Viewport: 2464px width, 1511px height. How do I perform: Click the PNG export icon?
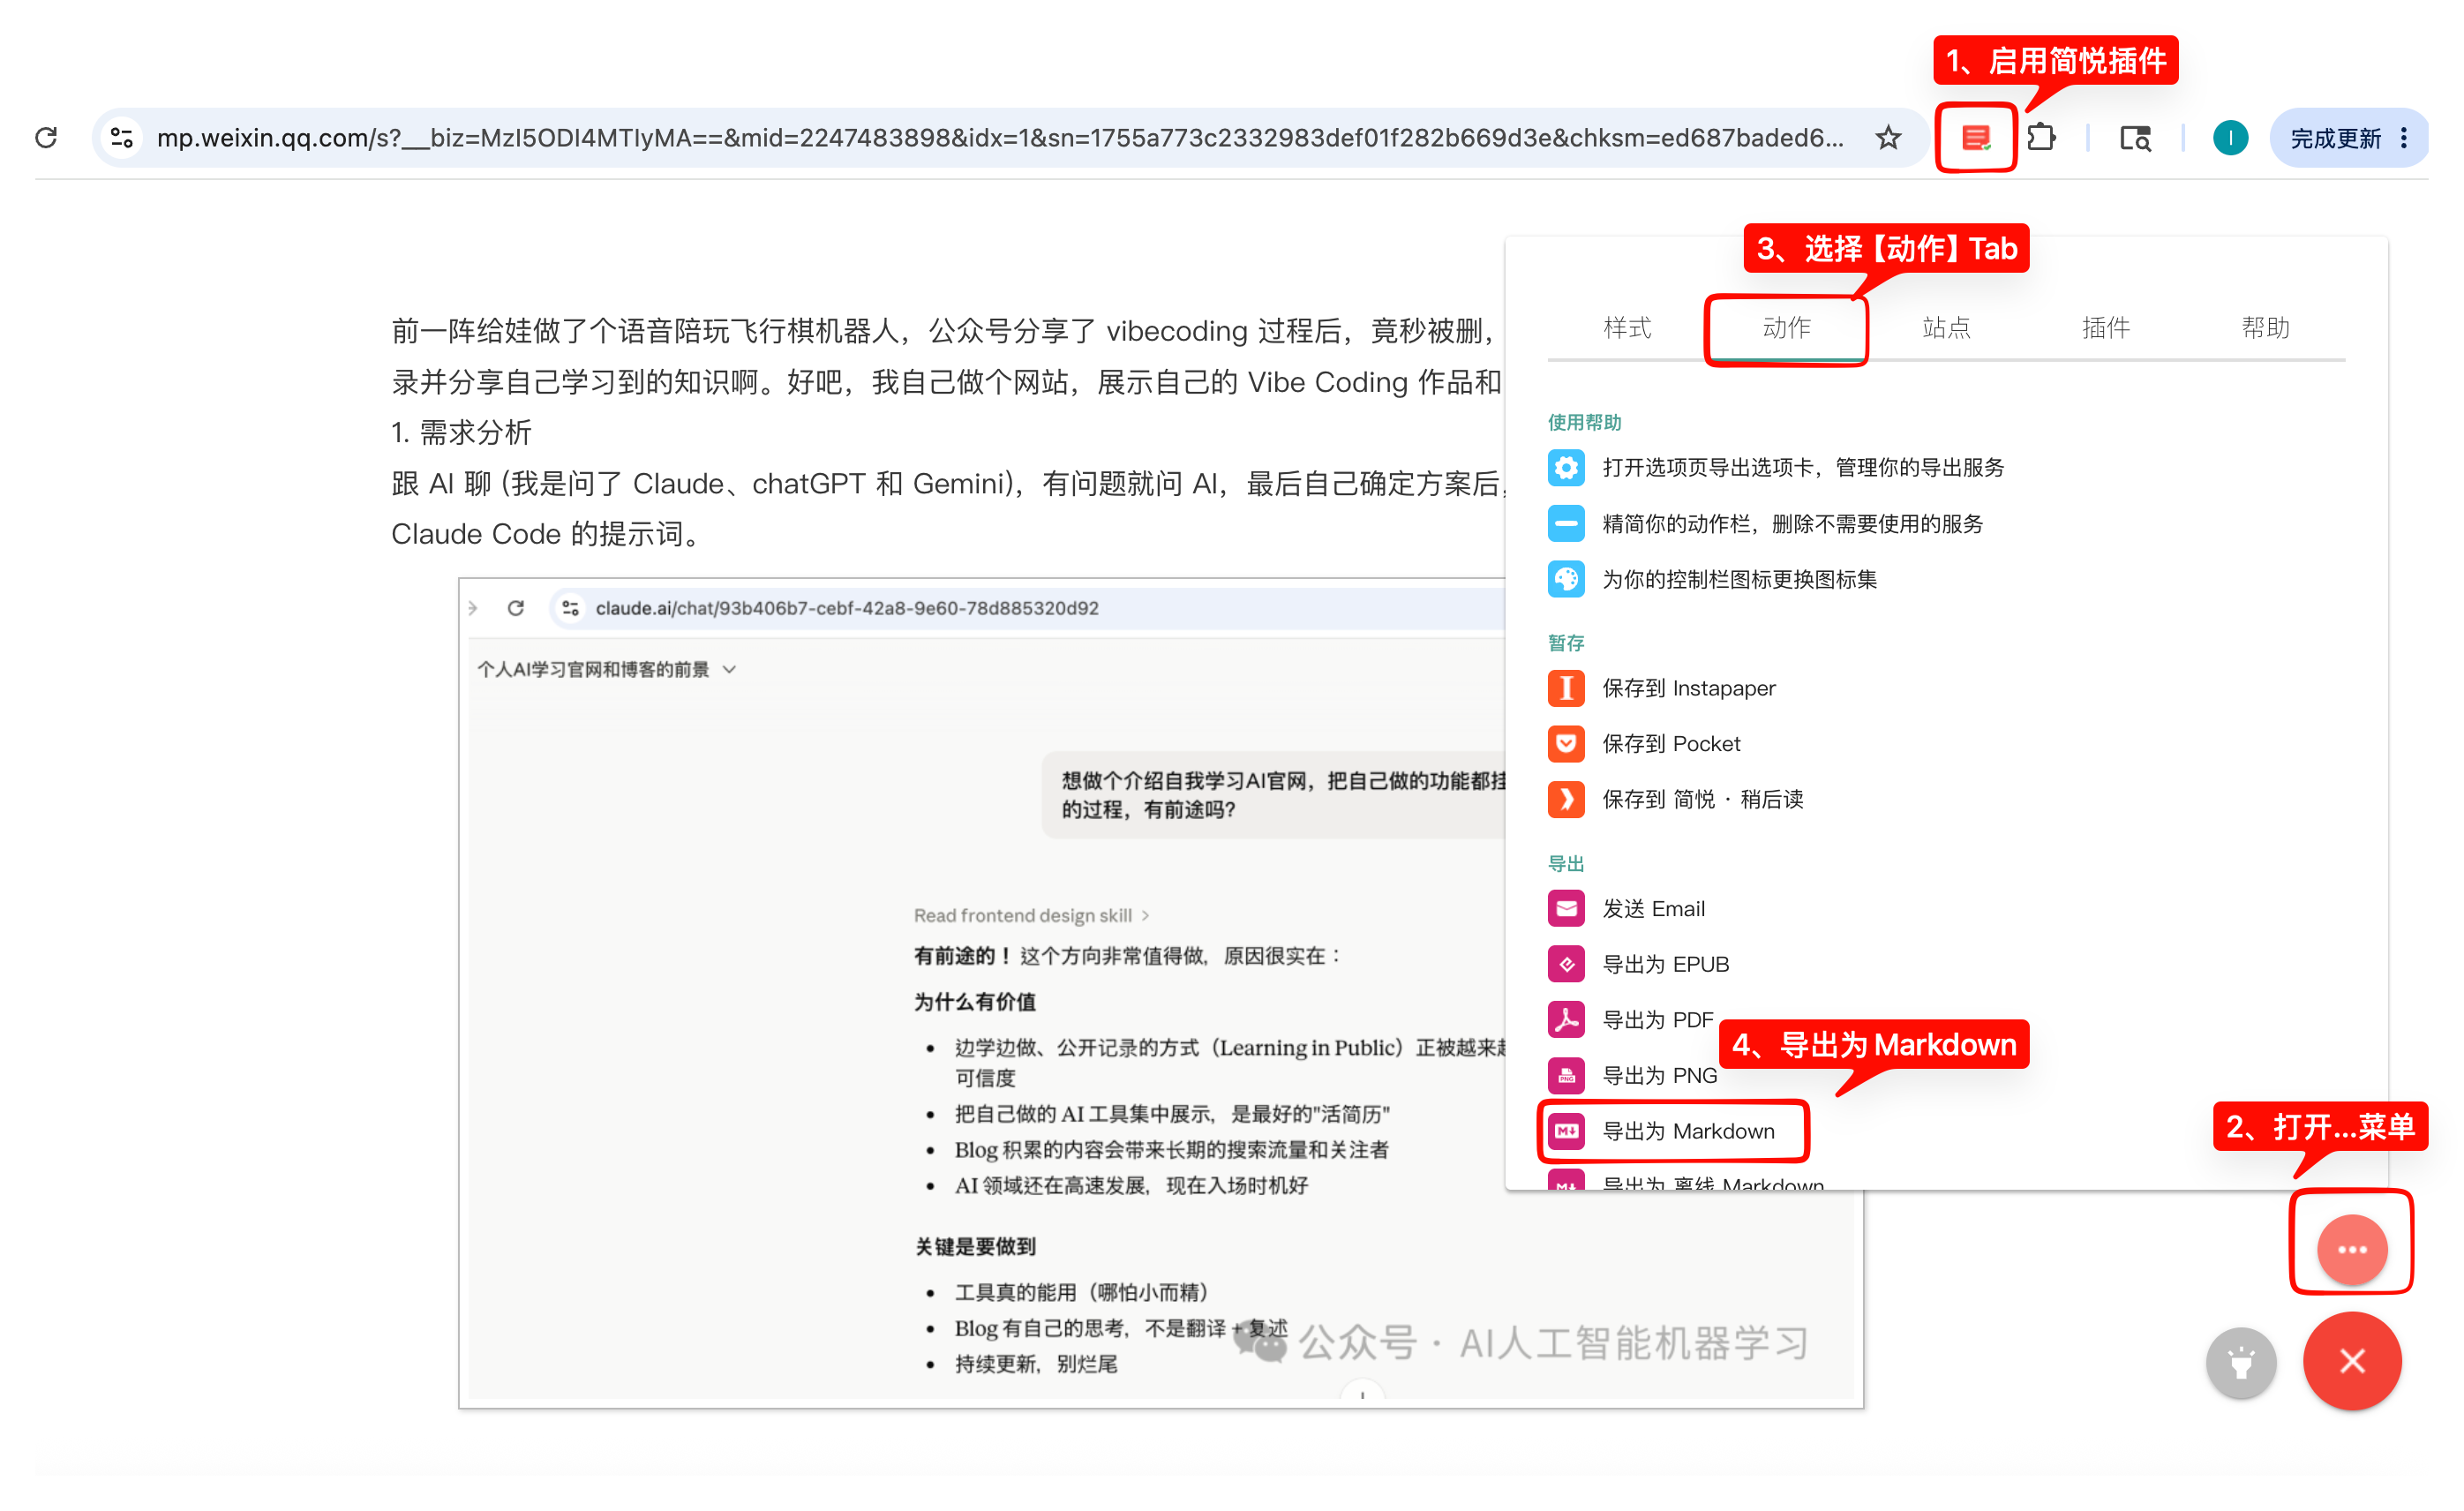[x=1566, y=1076]
